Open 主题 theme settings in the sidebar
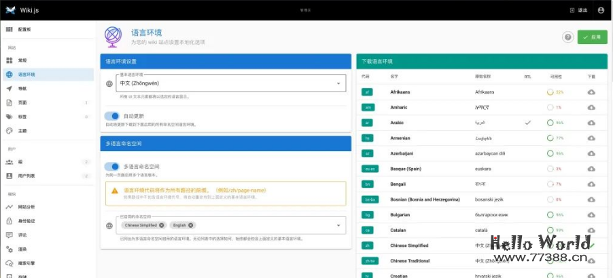The image size is (613, 278). tap(22, 130)
